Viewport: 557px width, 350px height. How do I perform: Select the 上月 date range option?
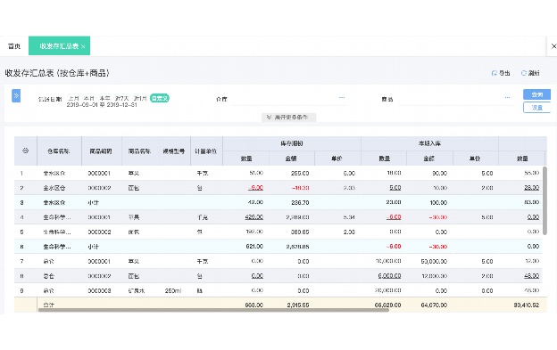point(73,98)
